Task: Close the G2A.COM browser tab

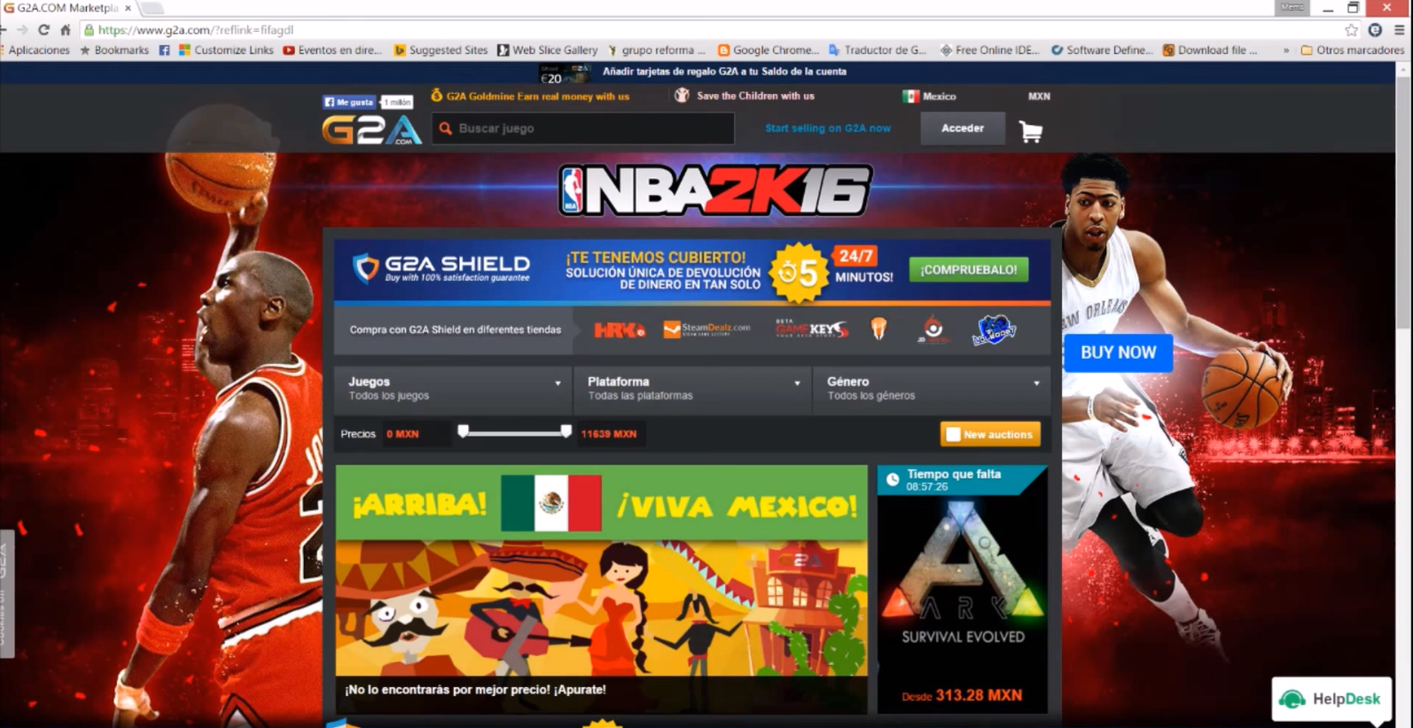Action: click(128, 8)
